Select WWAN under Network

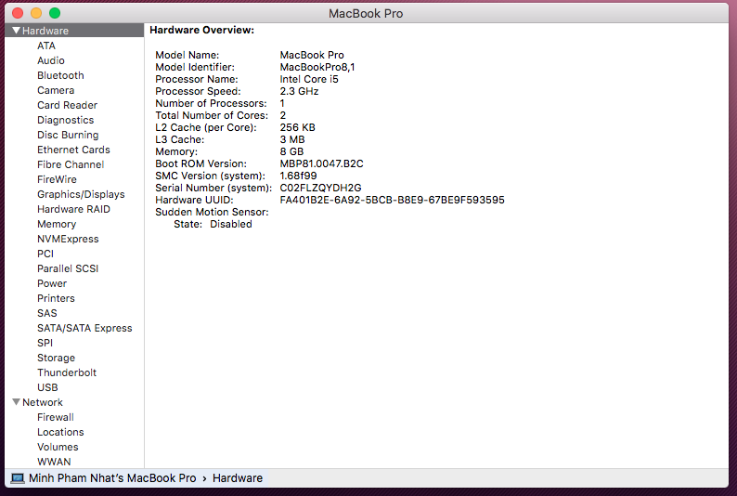coord(54,462)
